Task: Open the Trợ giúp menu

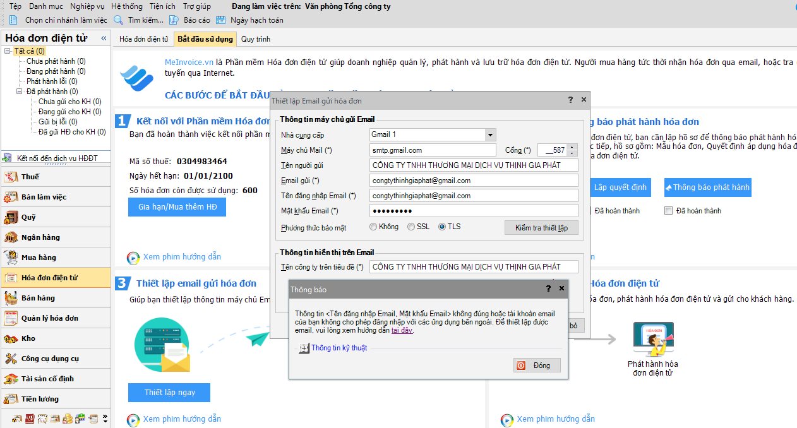Action: point(197,6)
